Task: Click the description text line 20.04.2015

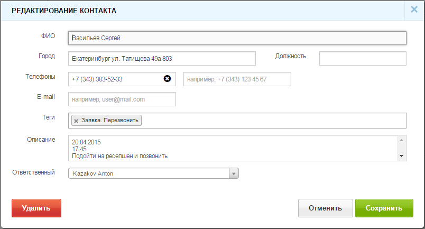Action: (86, 142)
